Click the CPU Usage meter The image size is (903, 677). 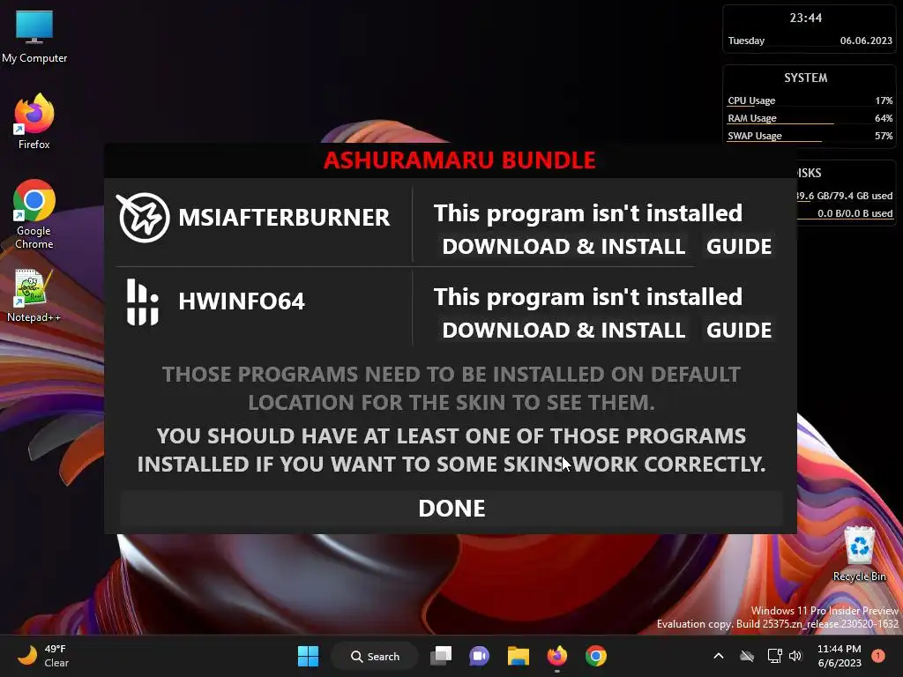[x=810, y=100]
